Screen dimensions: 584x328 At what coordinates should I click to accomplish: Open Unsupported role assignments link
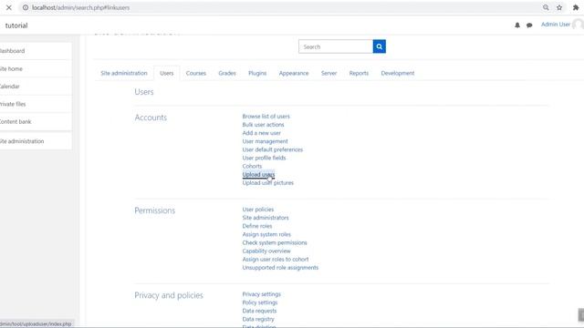point(280,267)
